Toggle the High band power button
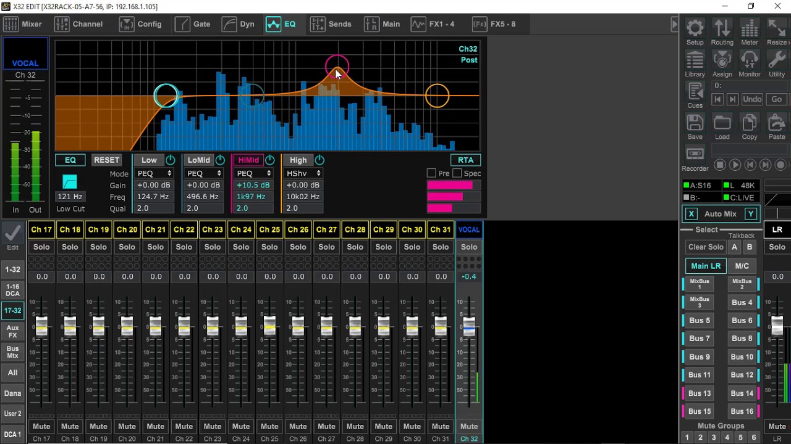This screenshot has height=444, width=791. point(319,160)
